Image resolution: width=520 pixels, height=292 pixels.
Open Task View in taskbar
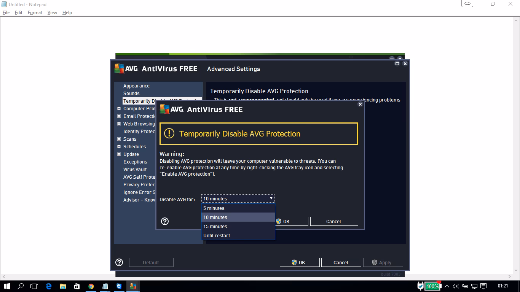[x=35, y=286]
